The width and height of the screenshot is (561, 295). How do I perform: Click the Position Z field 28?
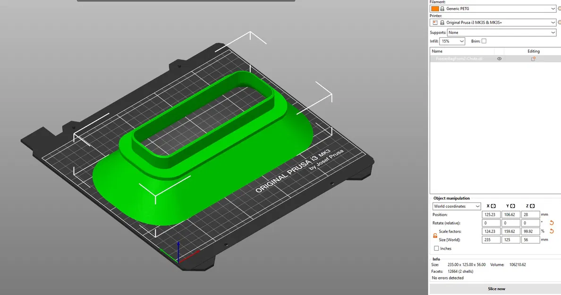click(x=530, y=215)
